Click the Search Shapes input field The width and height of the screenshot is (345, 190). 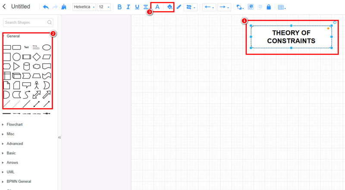coord(25,22)
